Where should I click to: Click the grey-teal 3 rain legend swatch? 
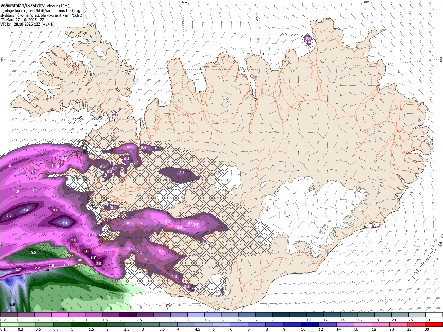[x=151, y=324]
